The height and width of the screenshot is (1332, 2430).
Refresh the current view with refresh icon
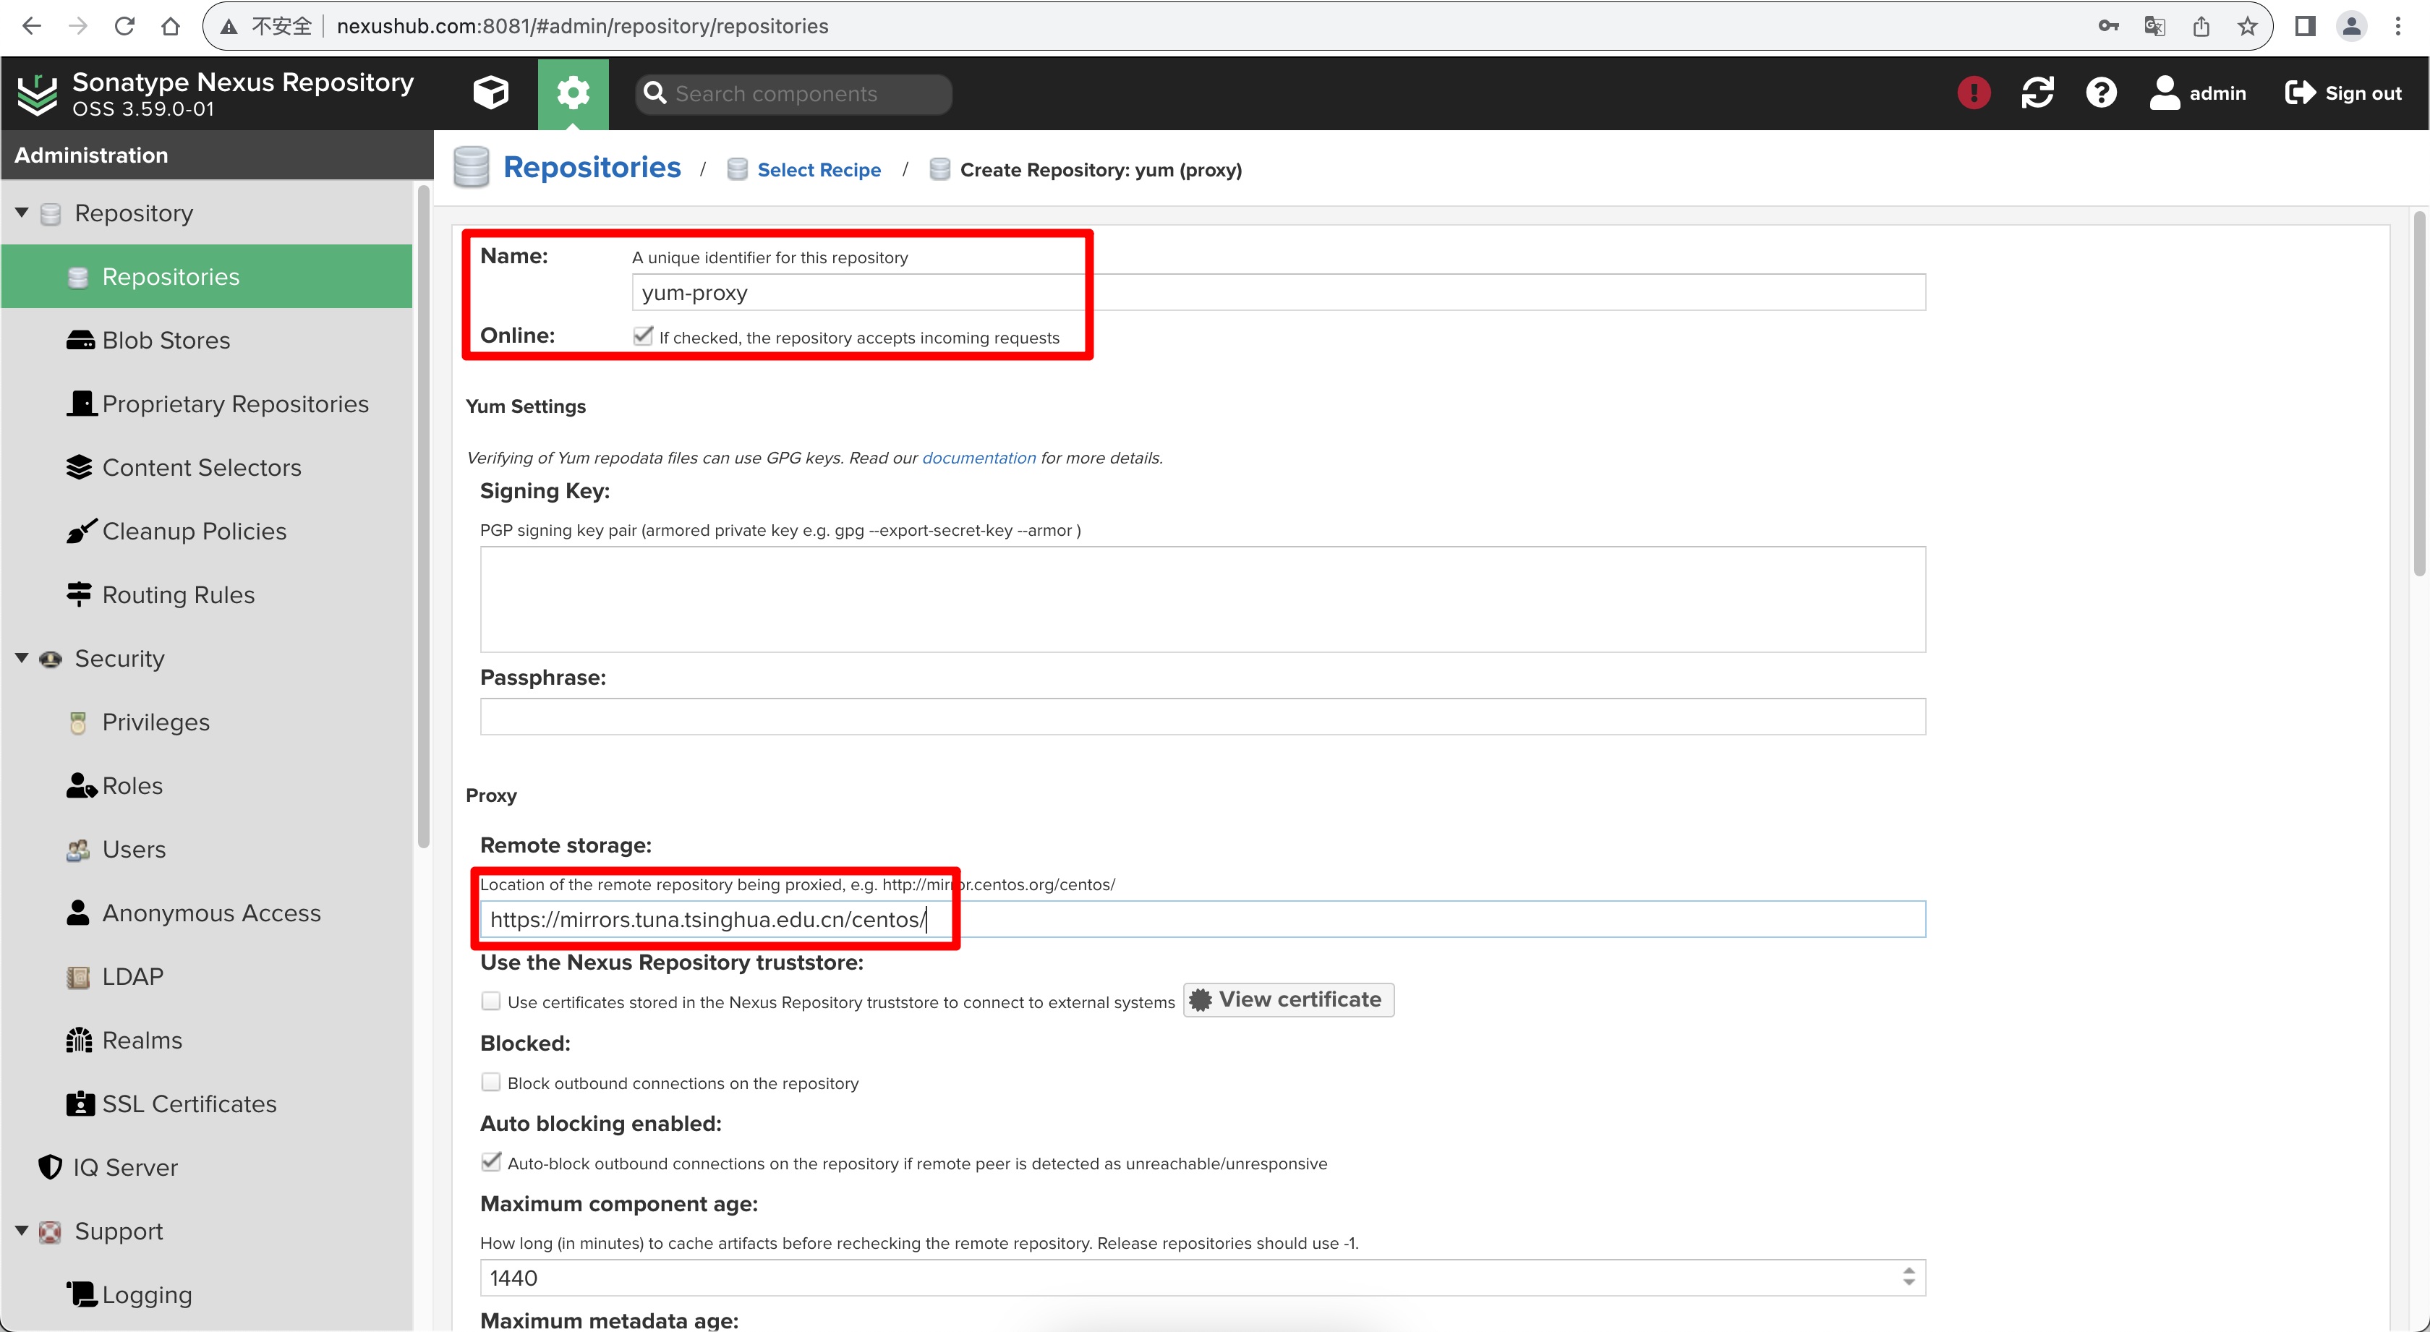(x=2037, y=93)
